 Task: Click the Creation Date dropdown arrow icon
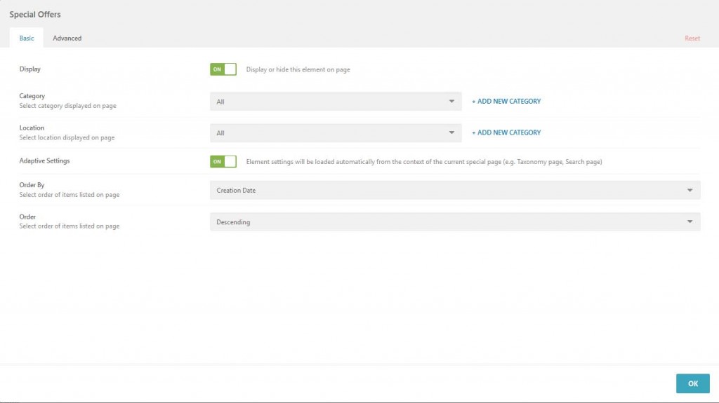[690, 190]
